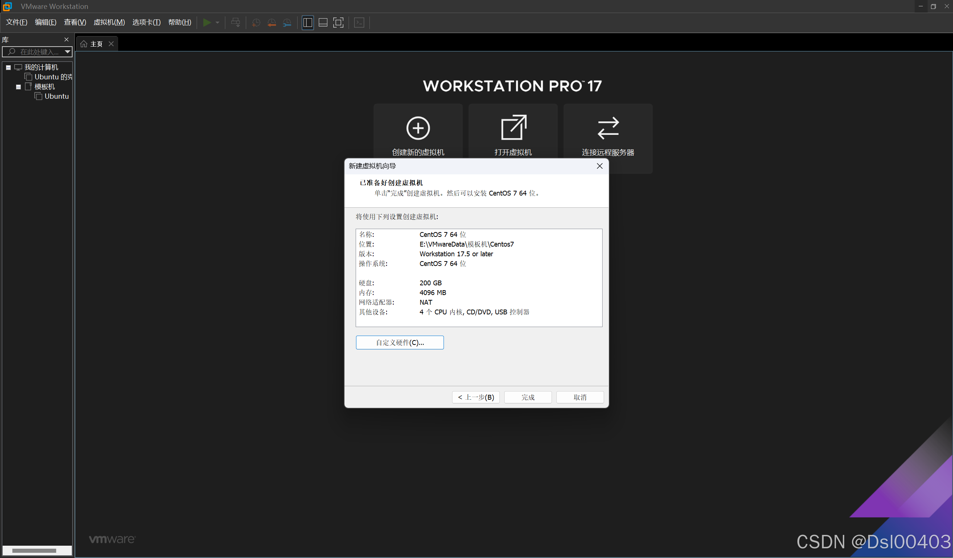
Task: Click the console view toolbar icon
Action: tap(359, 23)
